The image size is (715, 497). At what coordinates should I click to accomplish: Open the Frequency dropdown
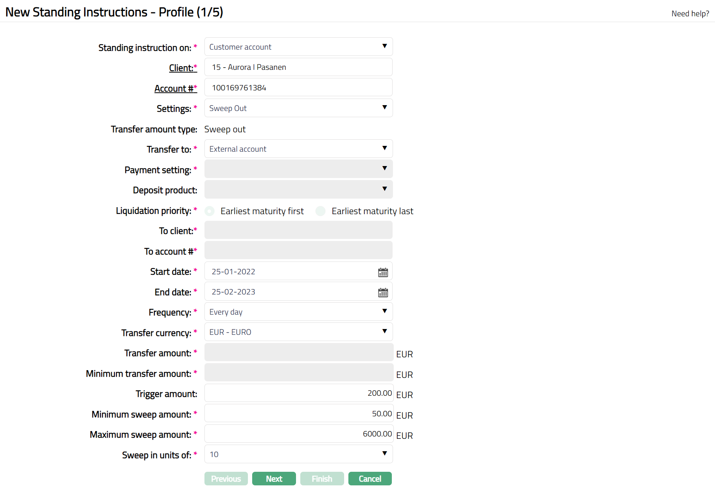pos(298,312)
